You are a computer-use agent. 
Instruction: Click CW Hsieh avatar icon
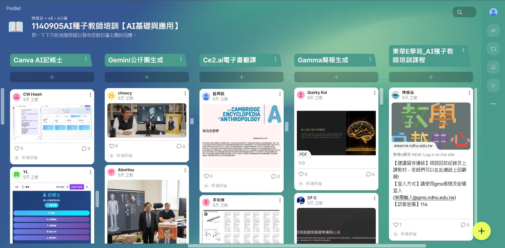coord(17,97)
